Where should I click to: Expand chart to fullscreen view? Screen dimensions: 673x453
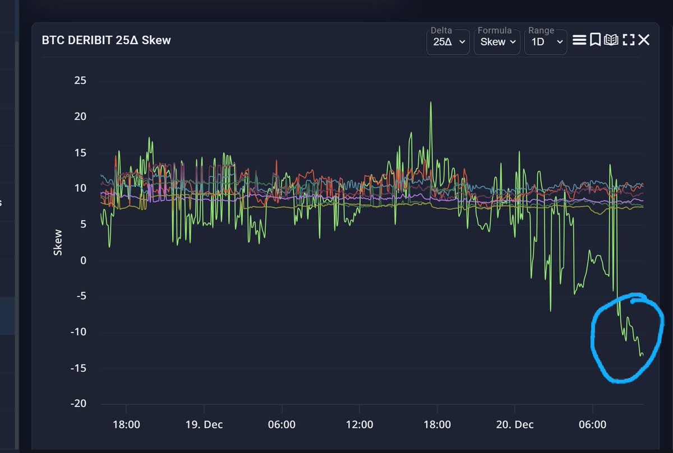[x=628, y=40]
